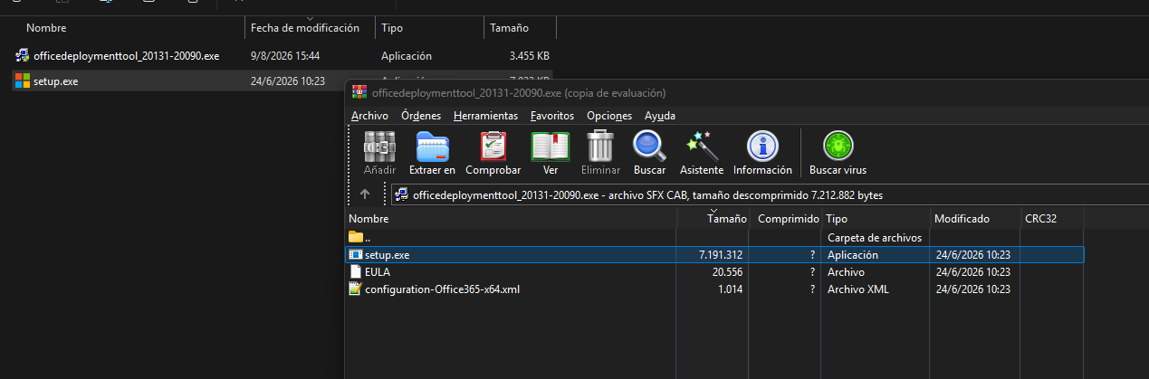Click the WinRAR window title text
The height and width of the screenshot is (379, 1149).
519,92
